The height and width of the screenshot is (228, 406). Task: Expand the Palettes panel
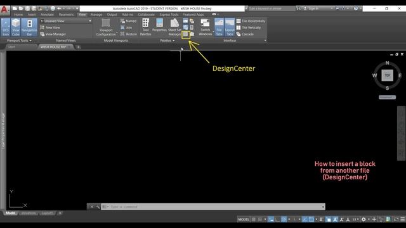[x=167, y=41]
